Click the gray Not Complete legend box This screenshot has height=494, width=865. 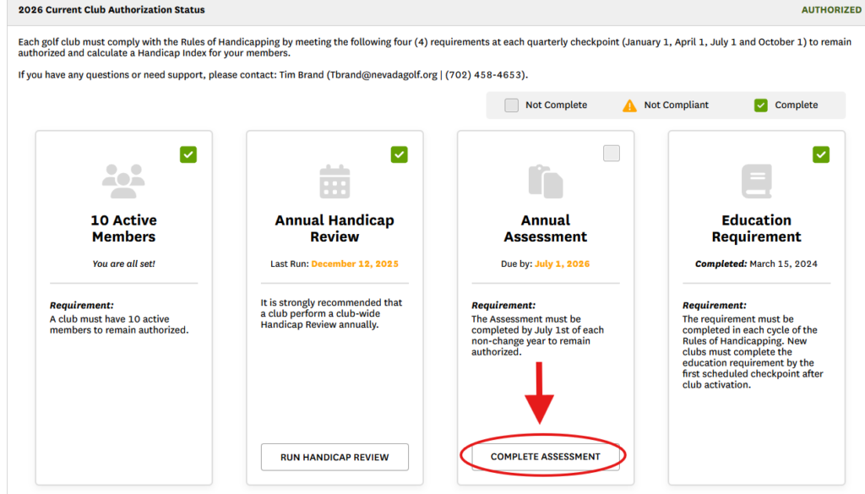(x=511, y=106)
